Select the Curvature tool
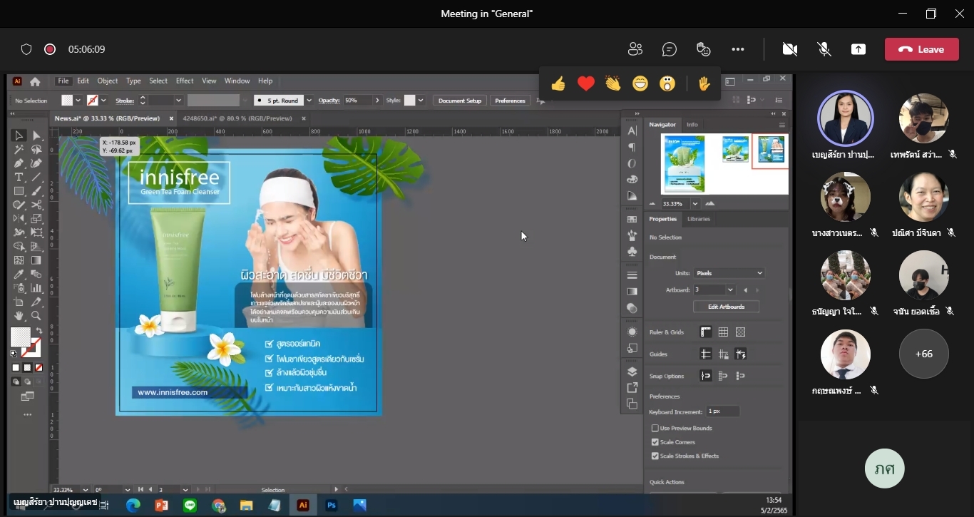 click(36, 163)
